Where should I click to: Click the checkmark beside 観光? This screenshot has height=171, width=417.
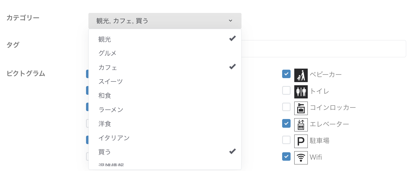(233, 39)
